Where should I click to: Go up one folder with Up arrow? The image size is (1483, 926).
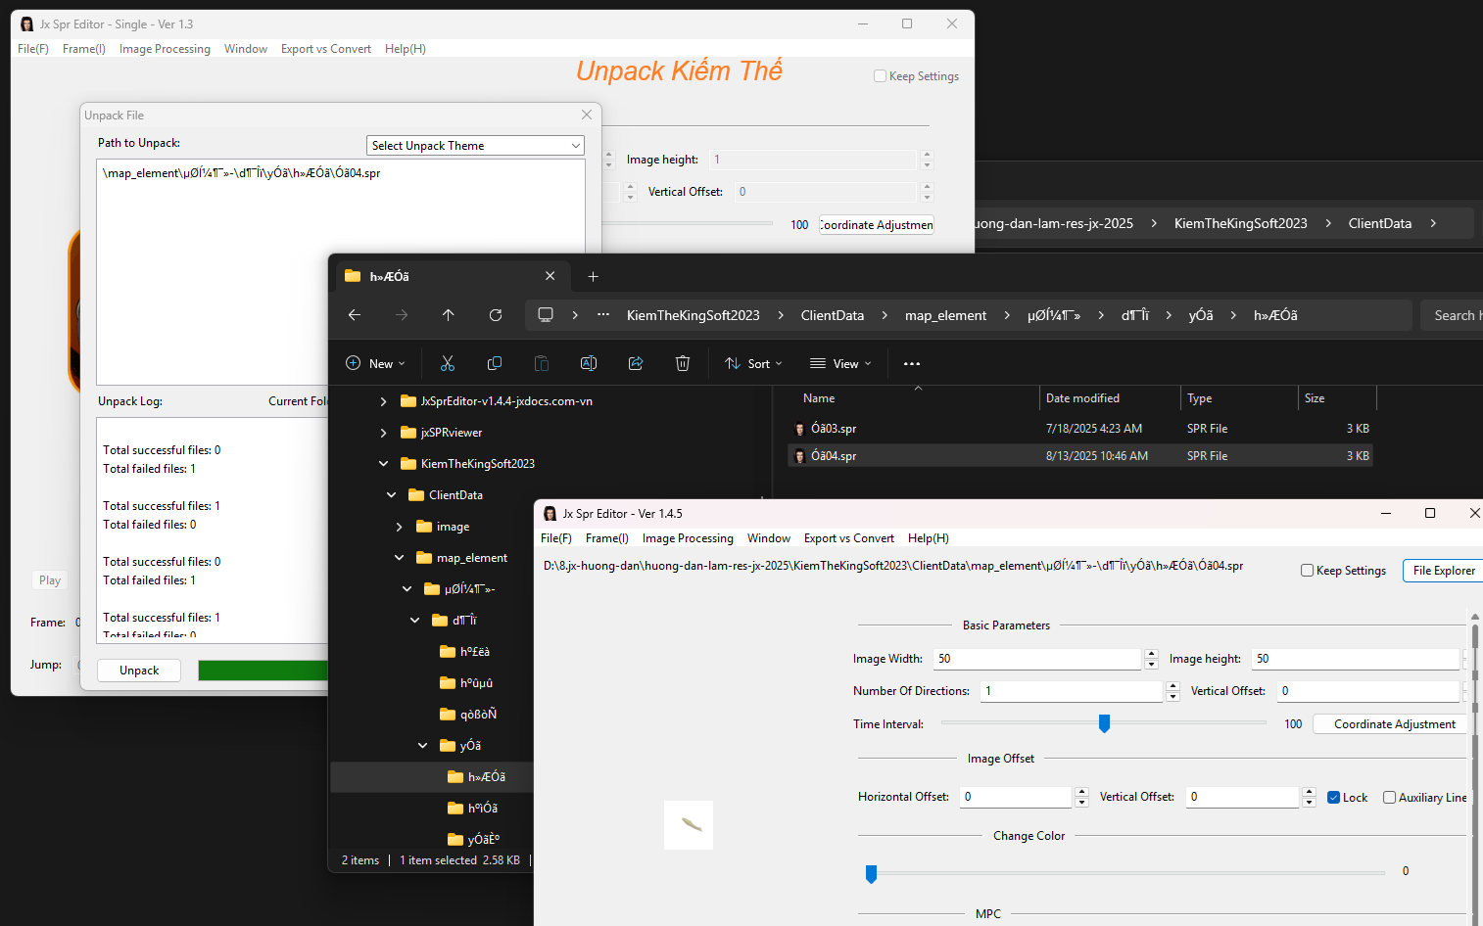tap(449, 315)
